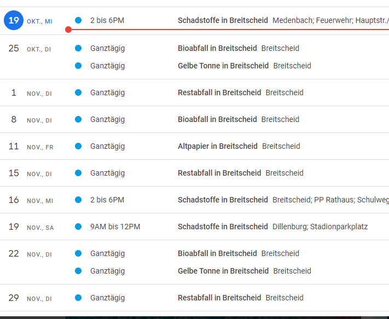Click the red current-time marker dot
This screenshot has height=319, width=389.
pos(68,30)
